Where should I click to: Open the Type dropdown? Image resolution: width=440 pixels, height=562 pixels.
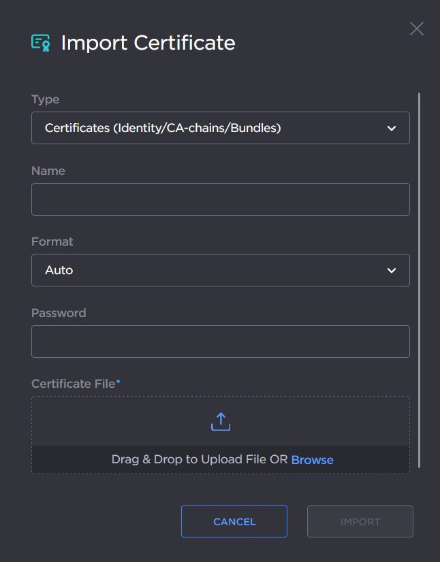point(220,128)
